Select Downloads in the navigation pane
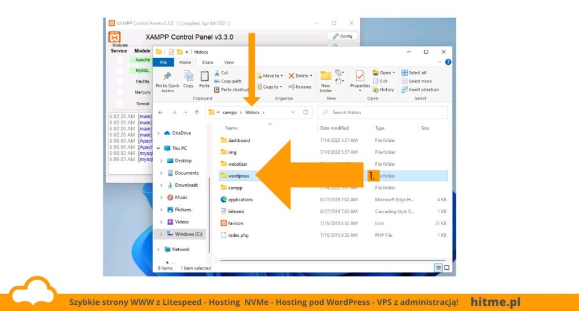Viewport: 579px width, 311px height. (183, 185)
